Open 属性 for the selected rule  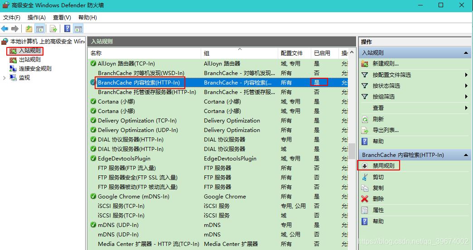tap(378, 210)
